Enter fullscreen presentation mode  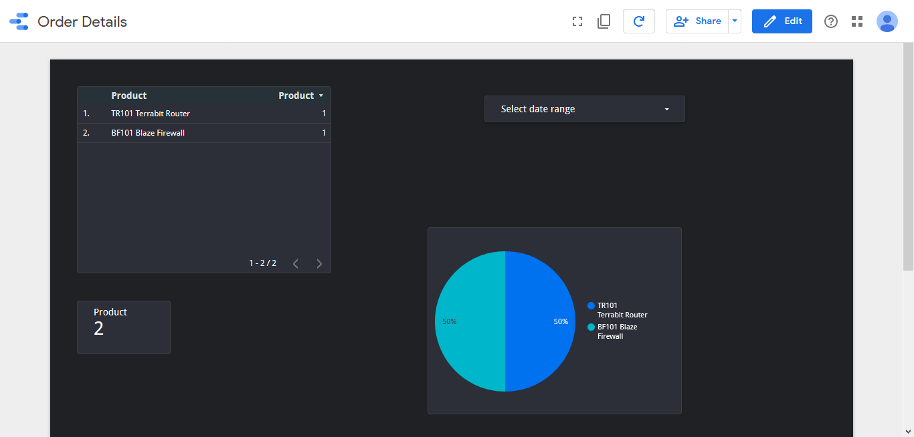pos(577,21)
